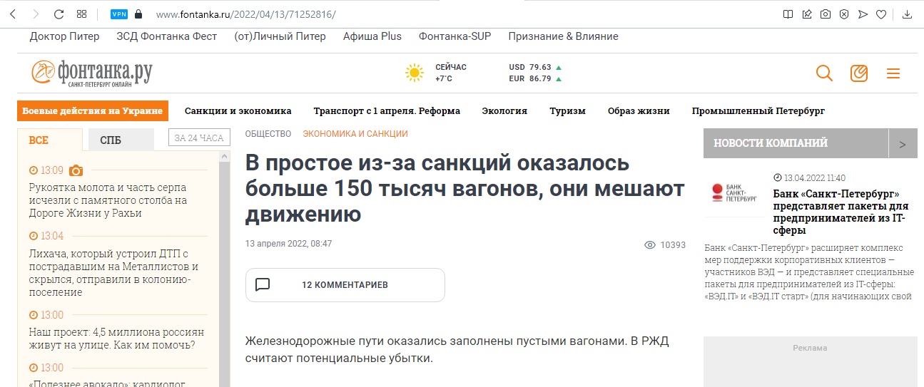This screenshot has height=387, width=924.
Task: Open the browser downloads arrow icon
Action: point(908,14)
